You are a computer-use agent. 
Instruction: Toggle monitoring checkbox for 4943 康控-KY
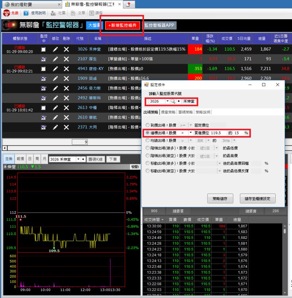pyautogui.click(x=43, y=69)
